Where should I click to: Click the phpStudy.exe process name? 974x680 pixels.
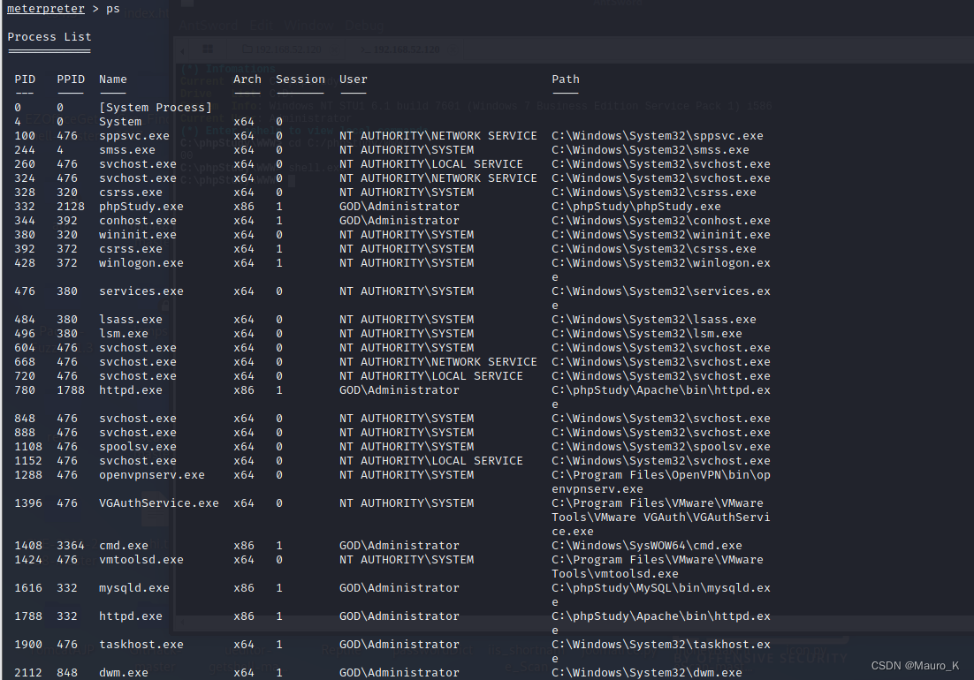[x=141, y=207]
